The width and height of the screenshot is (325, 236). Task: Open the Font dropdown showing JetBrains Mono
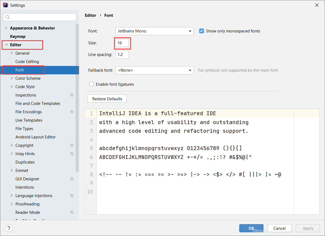pyautogui.click(x=155, y=31)
